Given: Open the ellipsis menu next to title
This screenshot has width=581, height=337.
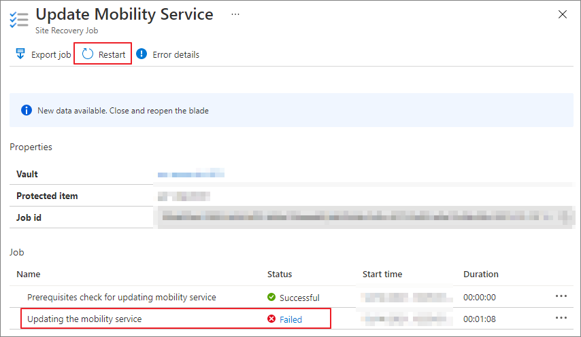Looking at the screenshot, I should [235, 14].
